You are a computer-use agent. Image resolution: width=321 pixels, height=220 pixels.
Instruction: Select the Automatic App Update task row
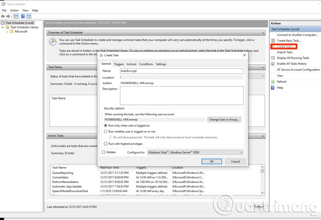tap(128, 186)
